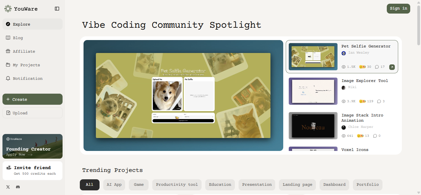Open Notification from the sidebar

pos(28,79)
